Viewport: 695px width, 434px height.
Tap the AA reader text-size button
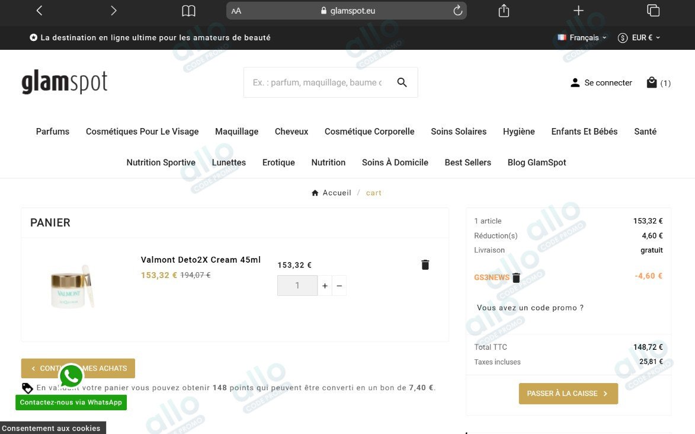(236, 11)
